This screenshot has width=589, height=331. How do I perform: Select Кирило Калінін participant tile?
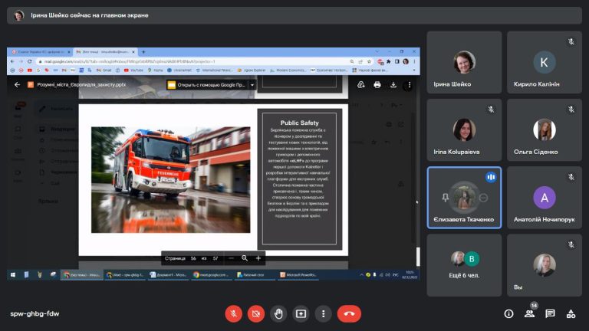(545, 62)
